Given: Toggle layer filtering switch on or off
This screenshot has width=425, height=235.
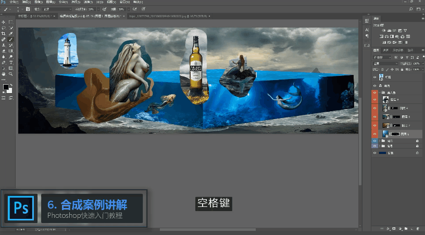Looking at the screenshot, I should click(423, 57).
